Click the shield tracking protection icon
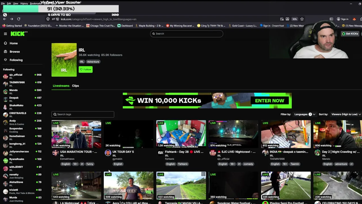362x204 pixels. click(48, 19)
